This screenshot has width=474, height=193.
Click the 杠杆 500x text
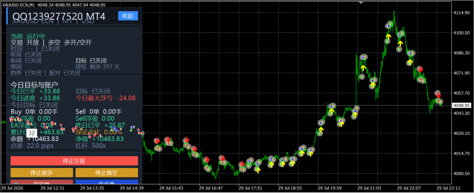click(91, 146)
